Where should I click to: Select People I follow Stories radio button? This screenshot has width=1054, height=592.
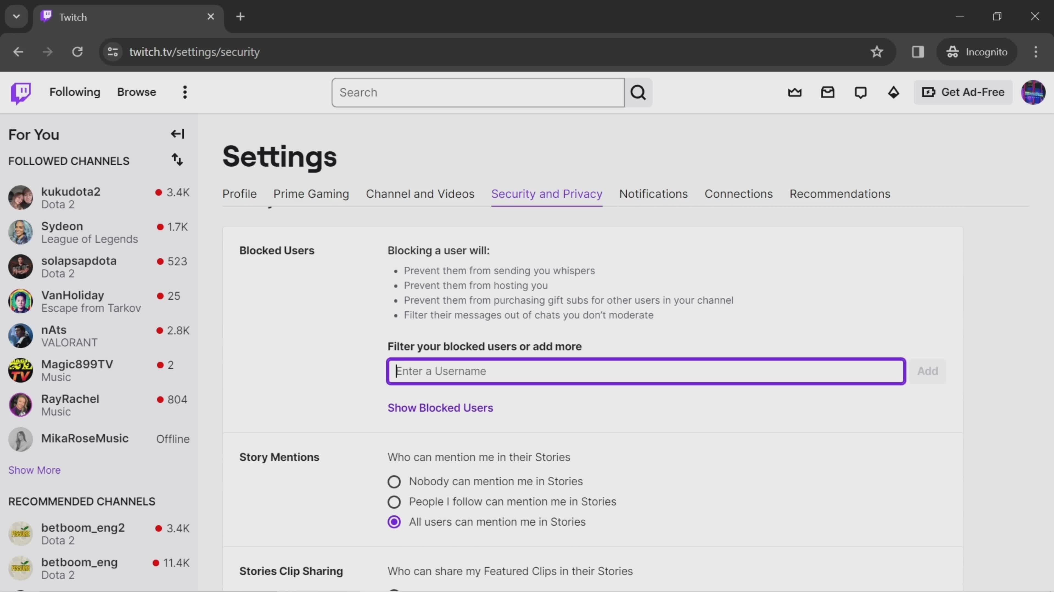394,502
